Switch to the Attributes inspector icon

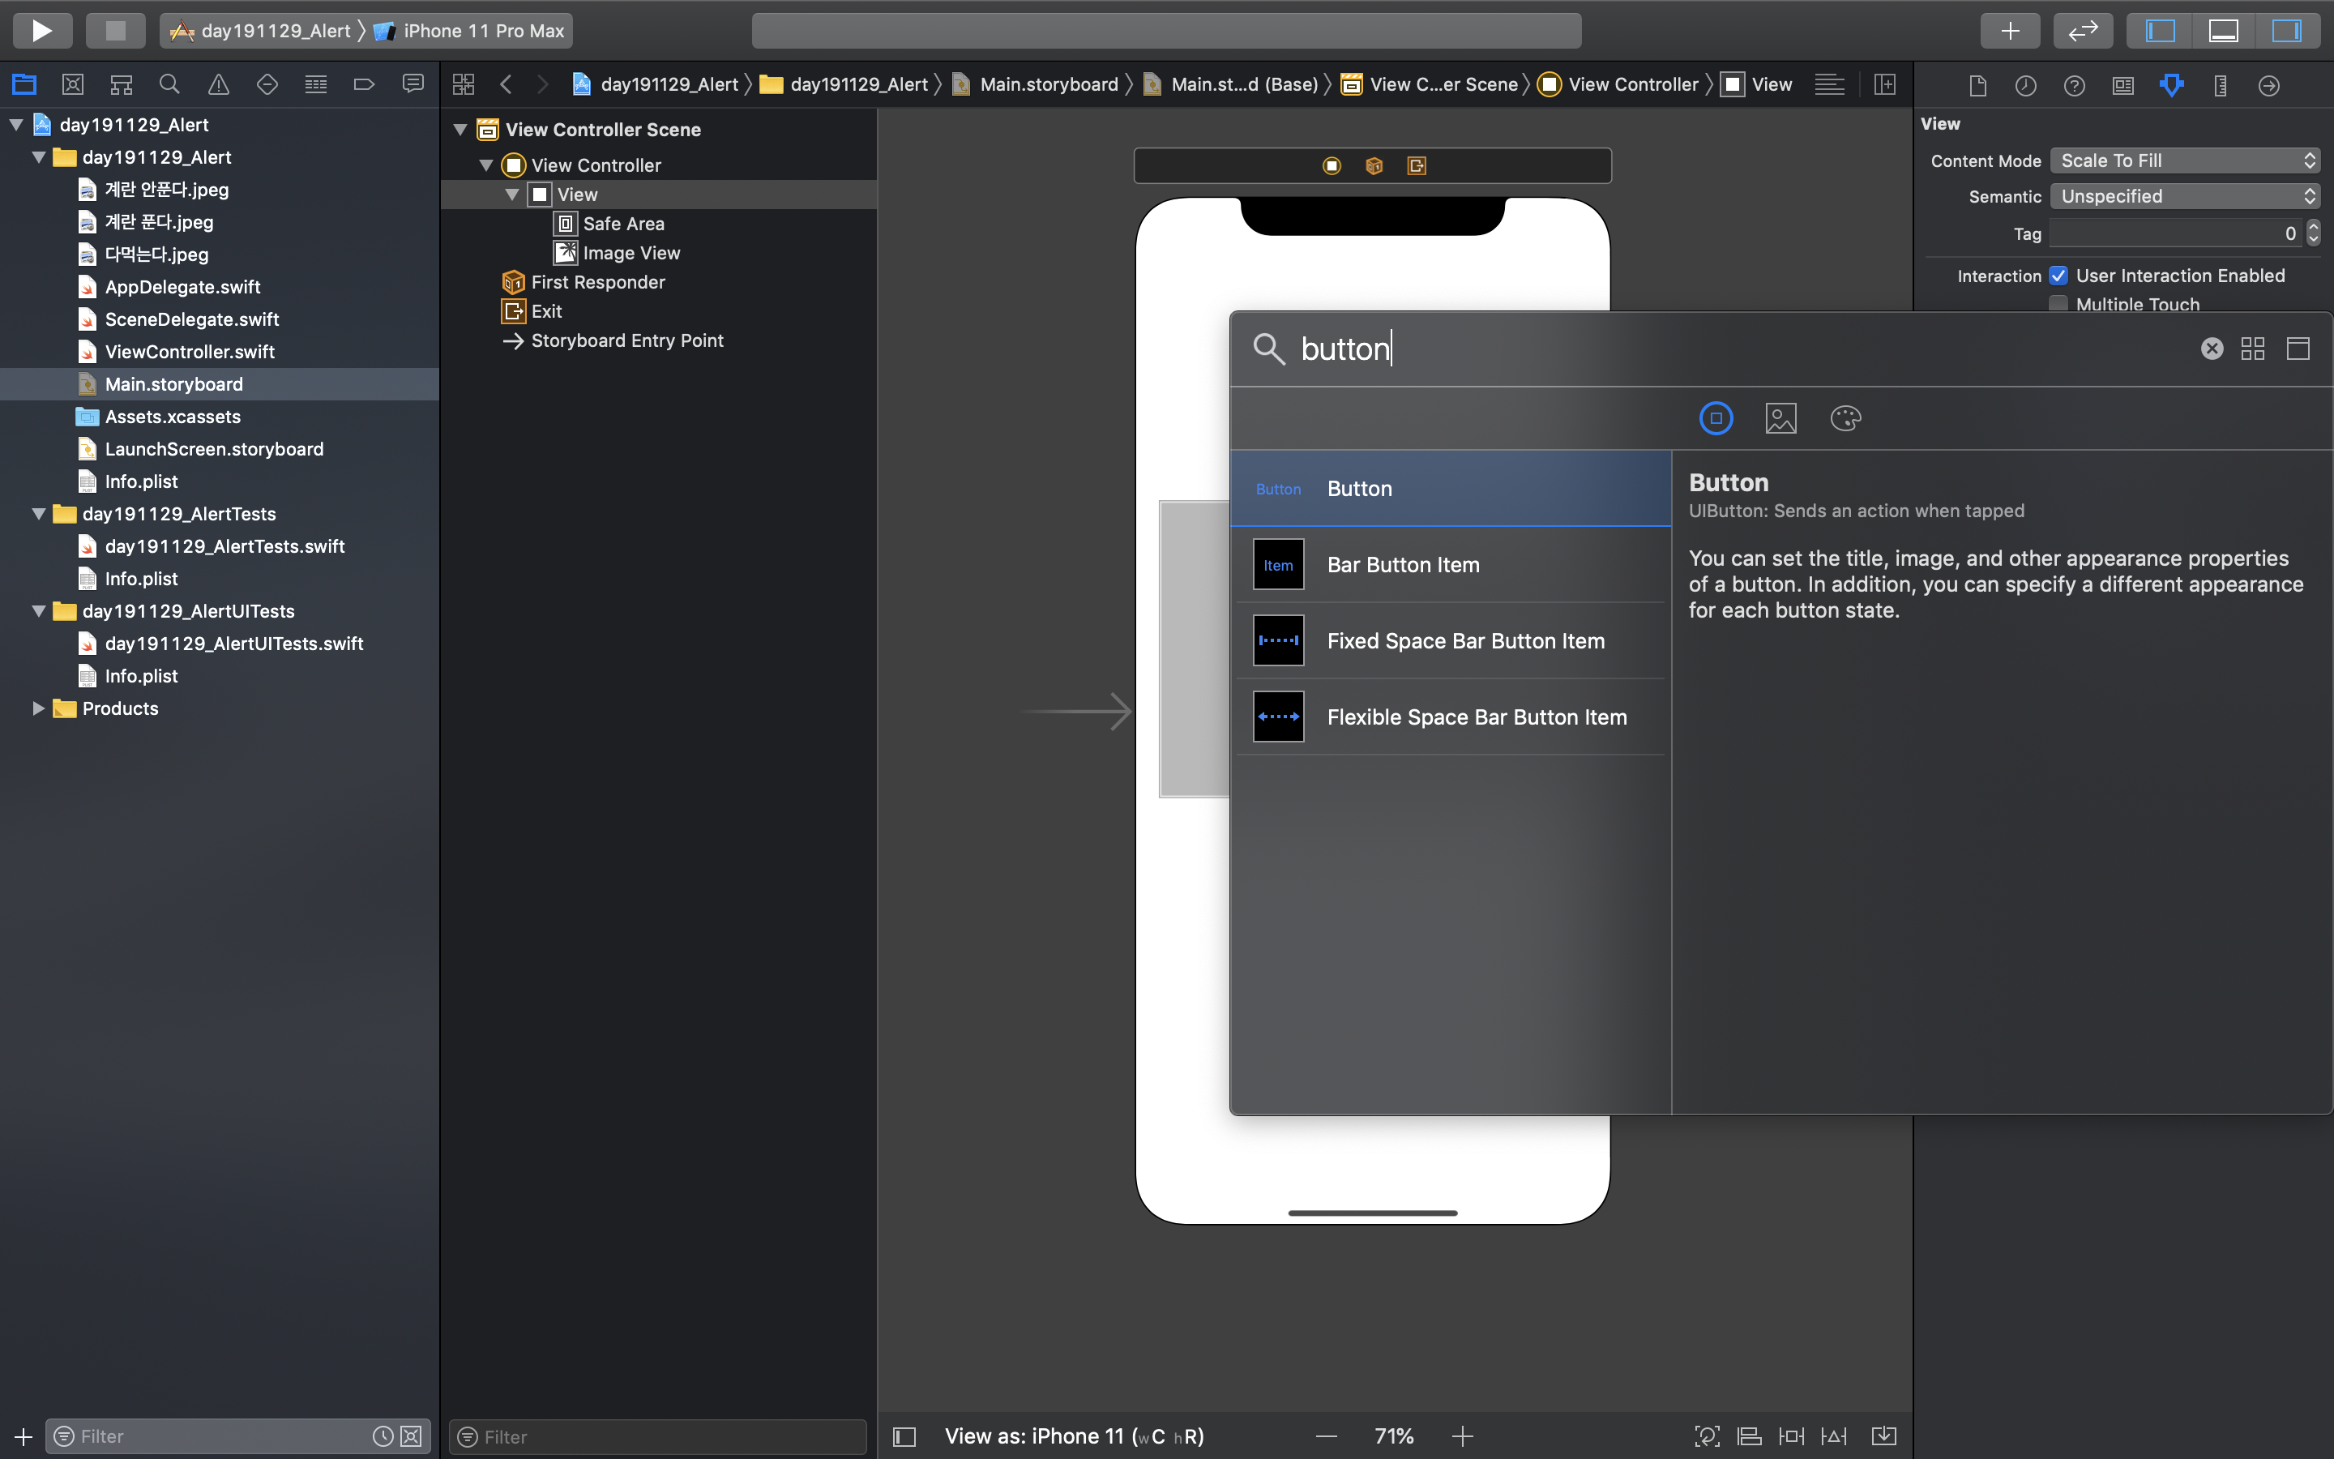(x=2171, y=85)
